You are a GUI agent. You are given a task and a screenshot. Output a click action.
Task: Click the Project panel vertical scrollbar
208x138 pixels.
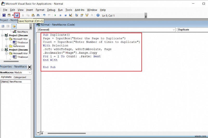coord(30,46)
